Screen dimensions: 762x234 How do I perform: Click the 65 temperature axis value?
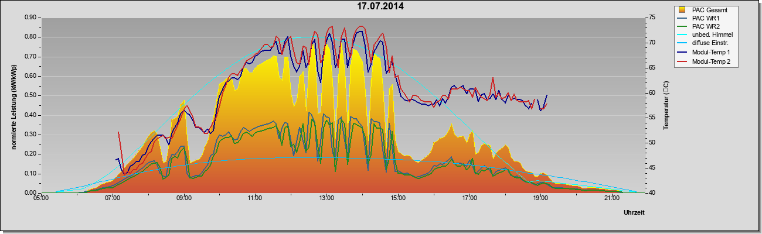(652, 68)
